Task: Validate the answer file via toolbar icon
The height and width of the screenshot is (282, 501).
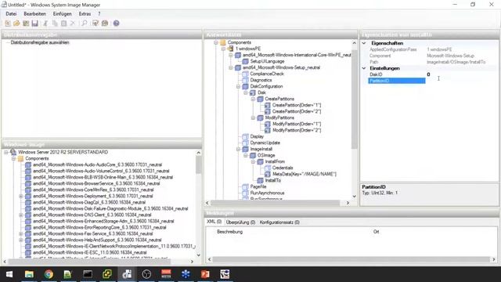Action: 96,23
